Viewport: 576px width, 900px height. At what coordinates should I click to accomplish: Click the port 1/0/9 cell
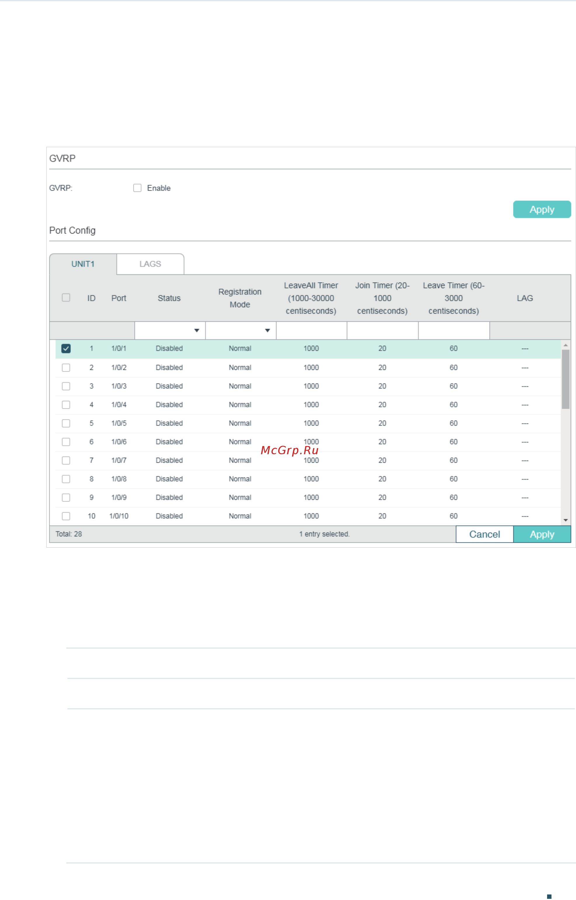coord(119,498)
